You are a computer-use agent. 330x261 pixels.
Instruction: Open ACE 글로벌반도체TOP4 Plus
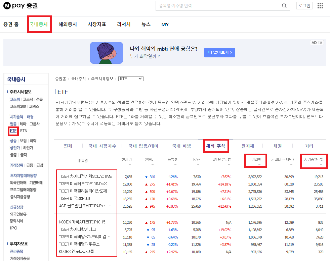coord(85,206)
